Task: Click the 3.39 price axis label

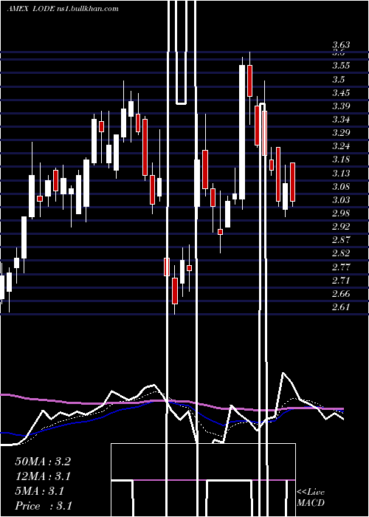Action: click(341, 106)
